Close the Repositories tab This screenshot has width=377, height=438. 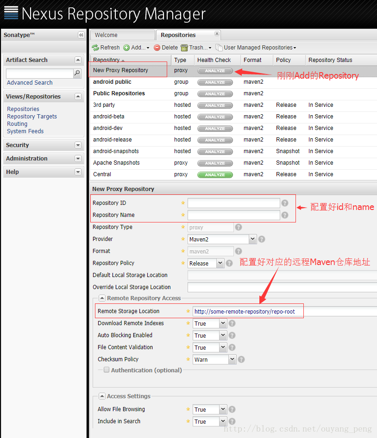[x=217, y=34]
